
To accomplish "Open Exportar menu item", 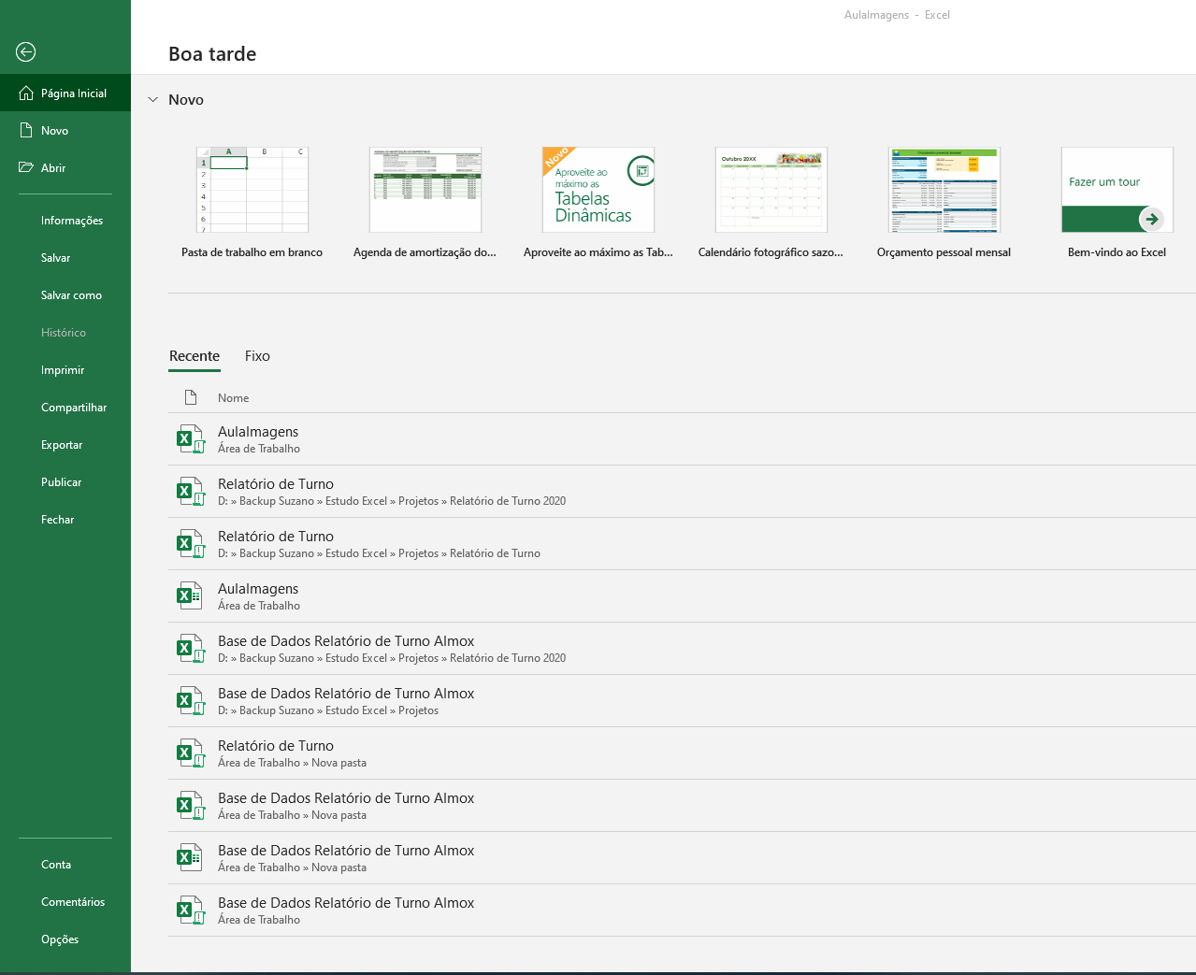I will coord(65,445).
